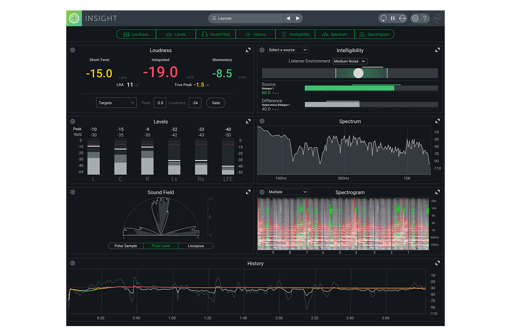The image size is (511, 336).
Task: Open the Spectrogram panel settings gear
Action: pyautogui.click(x=262, y=192)
